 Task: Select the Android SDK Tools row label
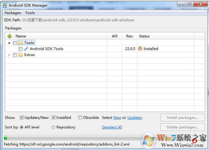[x=47, y=49]
